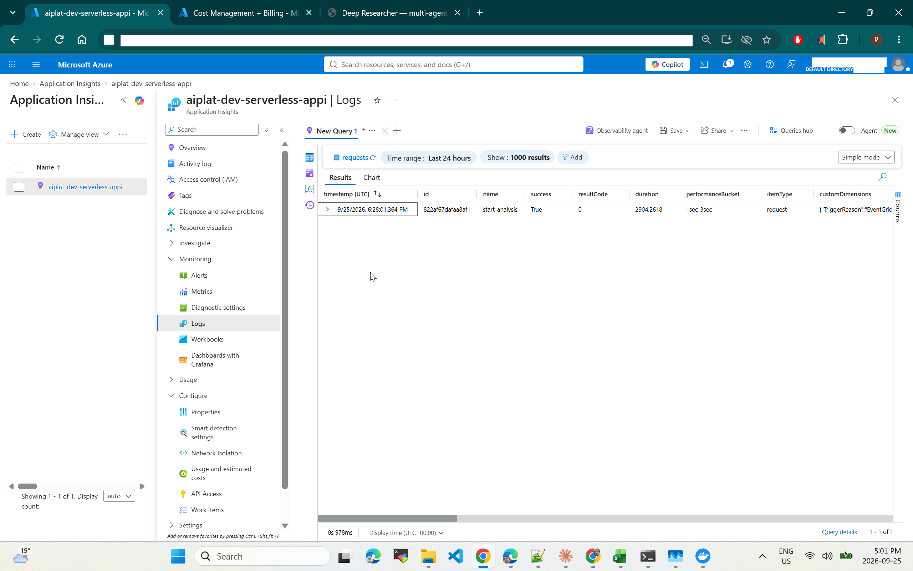
Task: Open the Functions fx pane icon
Action: [x=309, y=189]
